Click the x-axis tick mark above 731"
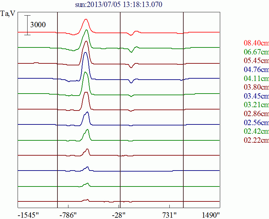The height and width of the screenshot is (219, 269). pyautogui.click(x=169, y=206)
